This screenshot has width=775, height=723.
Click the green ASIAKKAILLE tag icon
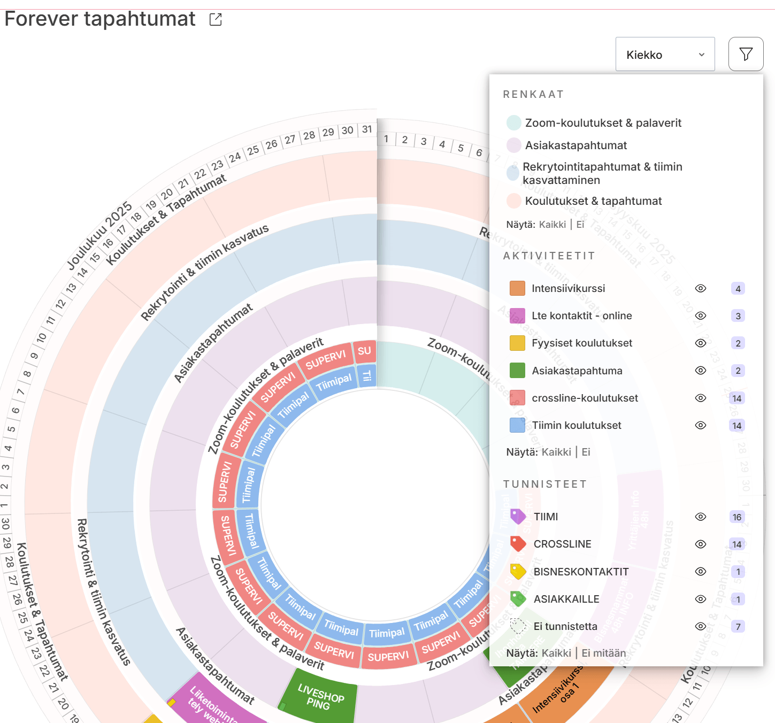coord(518,599)
